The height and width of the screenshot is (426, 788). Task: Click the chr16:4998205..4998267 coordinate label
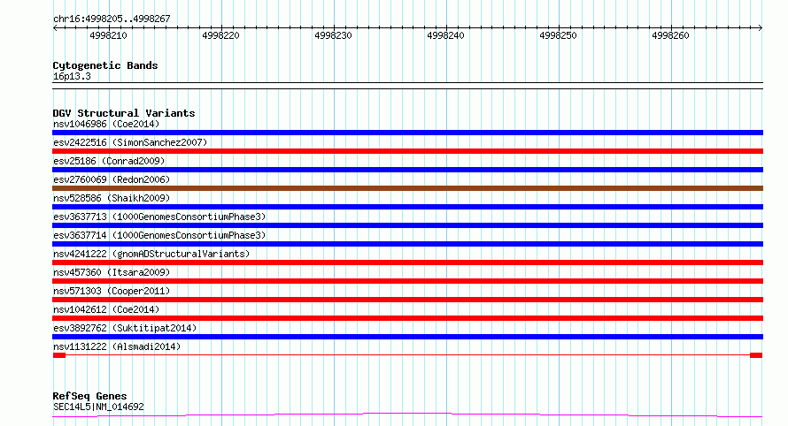coord(112,19)
